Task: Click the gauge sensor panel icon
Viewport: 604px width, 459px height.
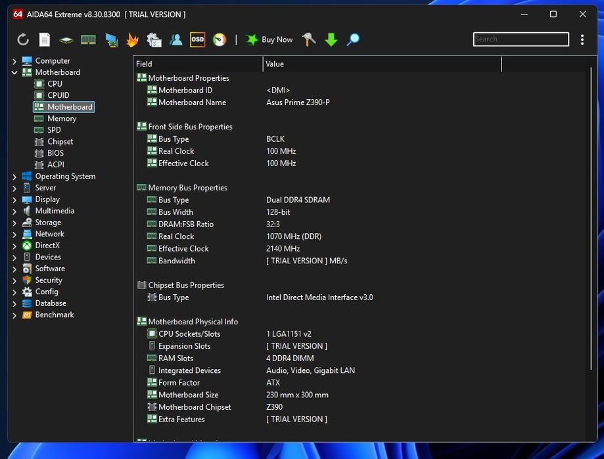Action: [220, 39]
